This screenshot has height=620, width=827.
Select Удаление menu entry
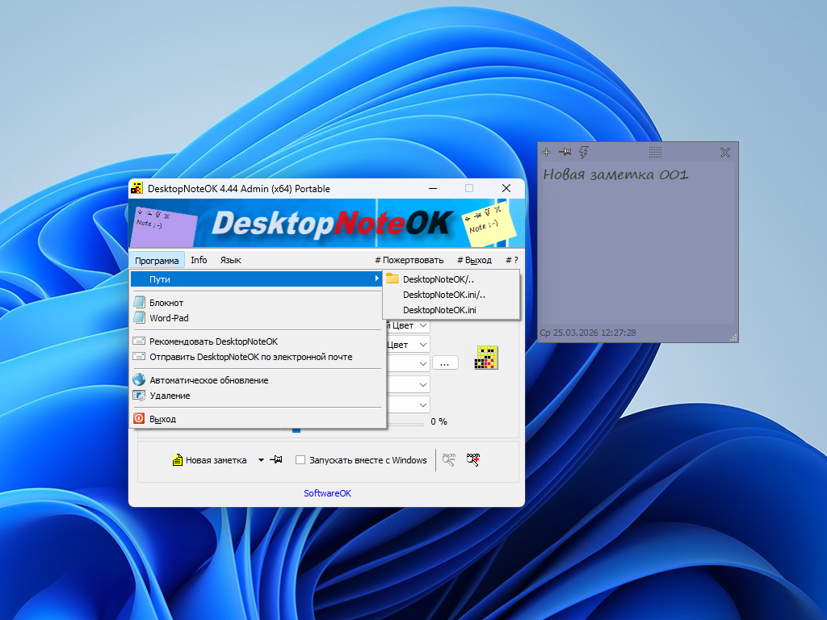pyautogui.click(x=256, y=396)
